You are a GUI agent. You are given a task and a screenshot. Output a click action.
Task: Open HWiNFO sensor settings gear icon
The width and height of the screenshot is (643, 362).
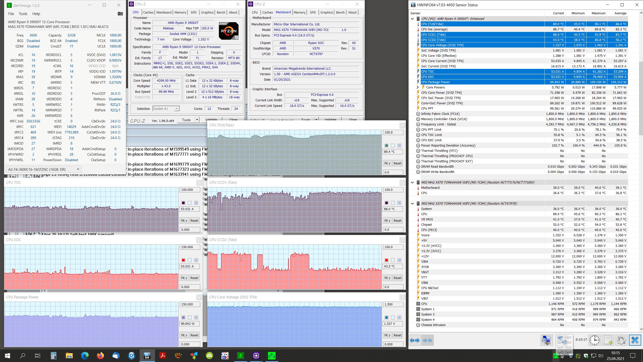pyautogui.click(x=621, y=340)
